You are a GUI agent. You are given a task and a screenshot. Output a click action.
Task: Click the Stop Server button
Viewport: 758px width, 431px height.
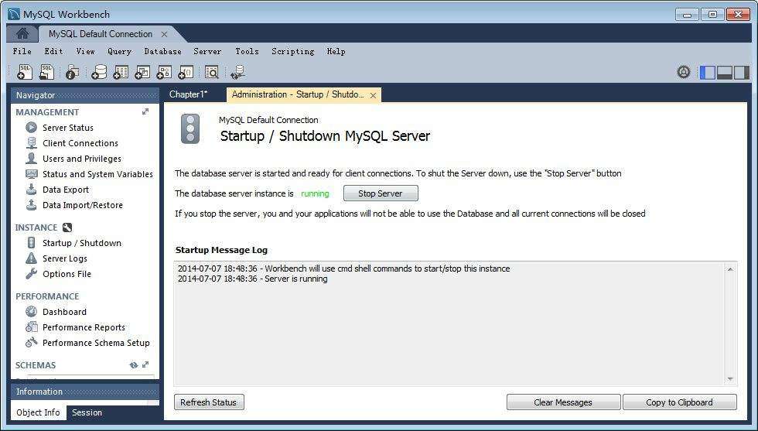[x=381, y=193]
